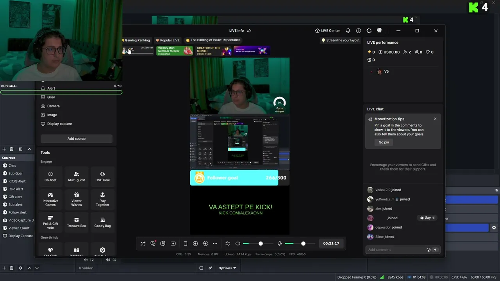Open the help question mark icon
This screenshot has height=281, width=500.
(x=359, y=30)
